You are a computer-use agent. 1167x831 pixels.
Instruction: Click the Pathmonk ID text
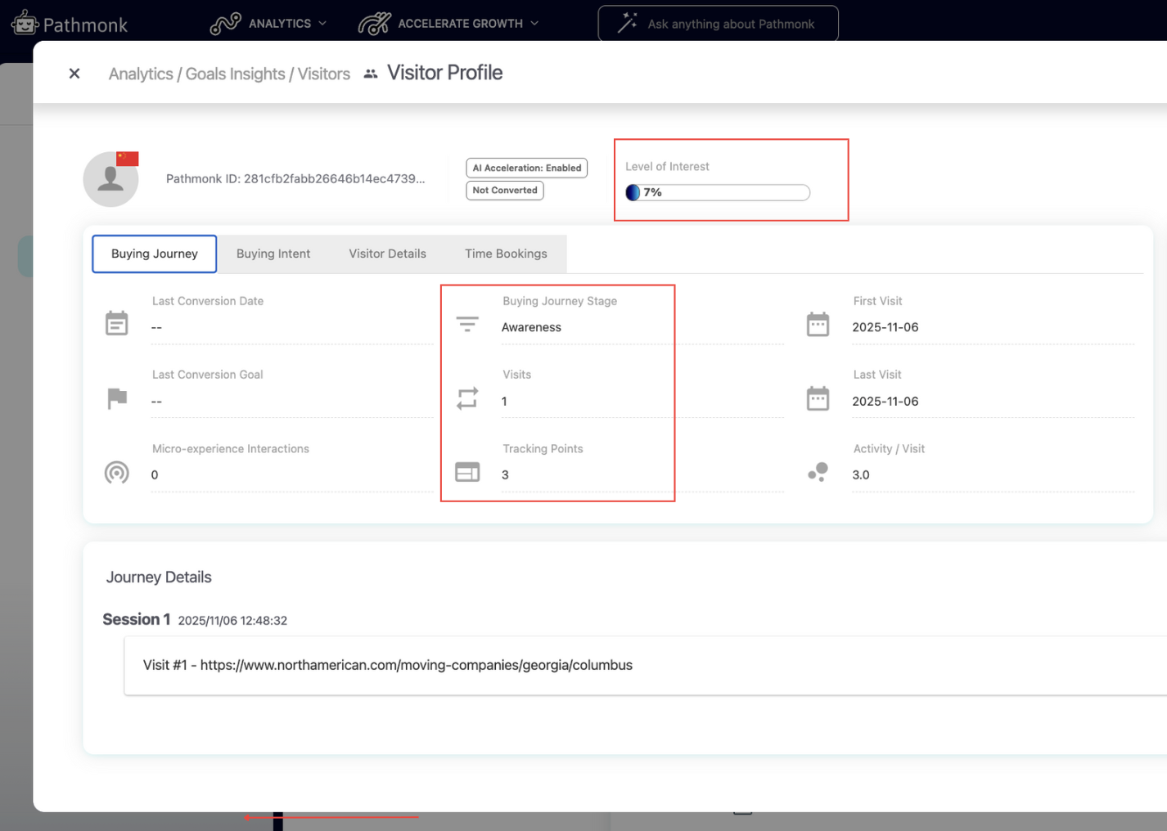(295, 178)
